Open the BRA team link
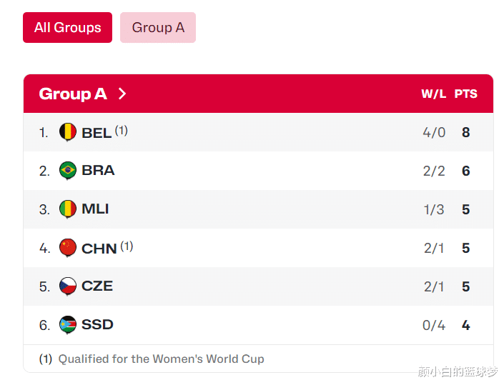504x385 pixels. pos(98,171)
